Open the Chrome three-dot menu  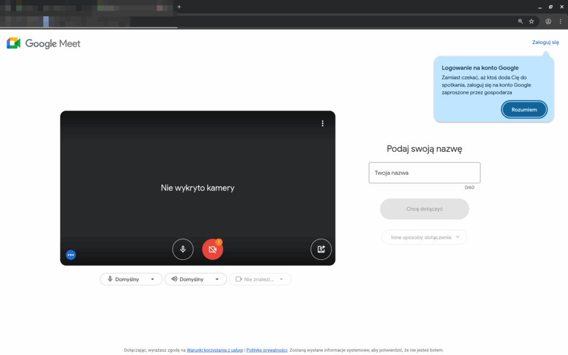tap(560, 21)
